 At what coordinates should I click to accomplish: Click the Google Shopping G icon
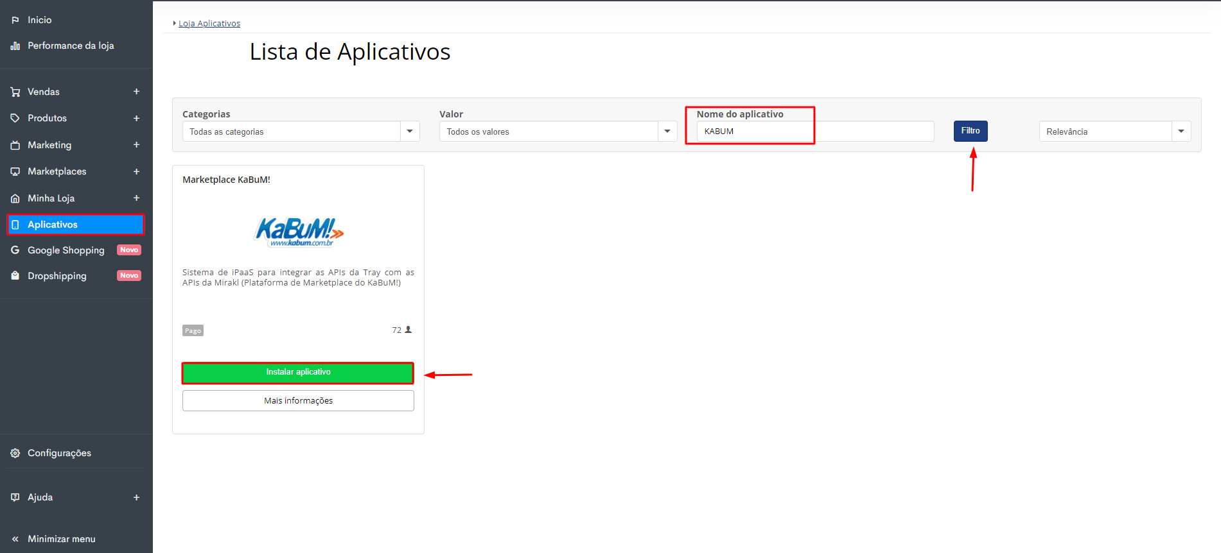click(15, 250)
